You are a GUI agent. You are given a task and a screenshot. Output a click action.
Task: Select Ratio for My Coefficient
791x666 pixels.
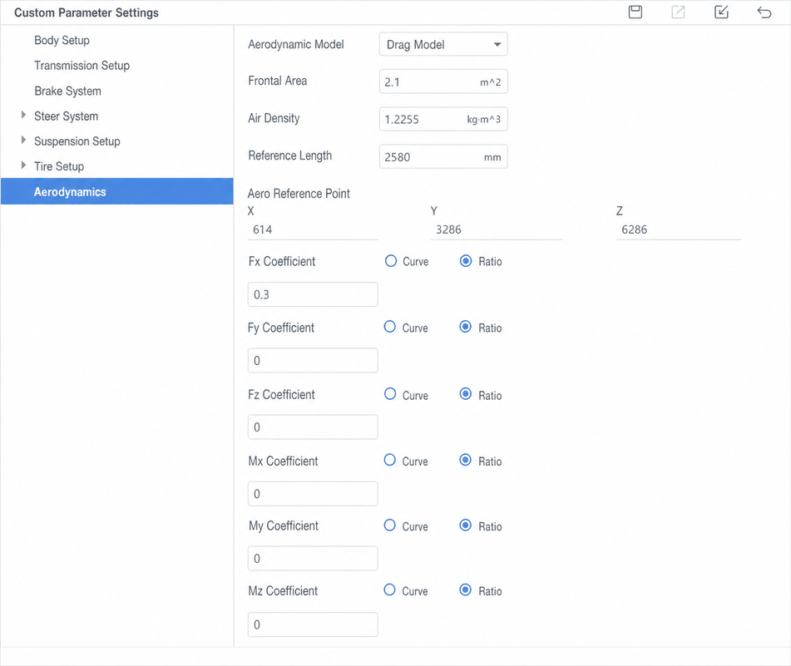point(465,525)
